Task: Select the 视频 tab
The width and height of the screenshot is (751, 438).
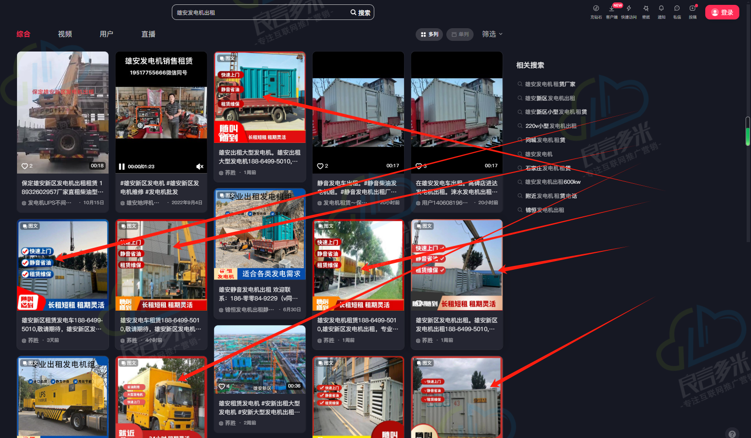Action: [x=65, y=34]
